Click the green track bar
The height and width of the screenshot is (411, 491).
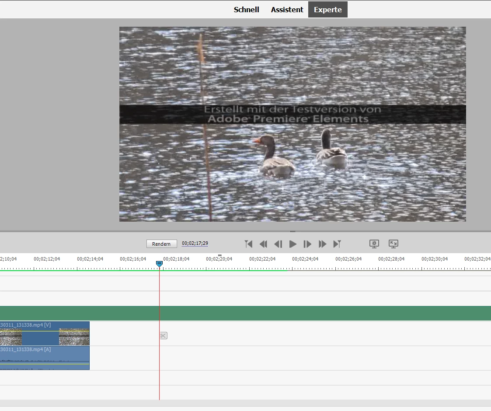click(x=246, y=313)
